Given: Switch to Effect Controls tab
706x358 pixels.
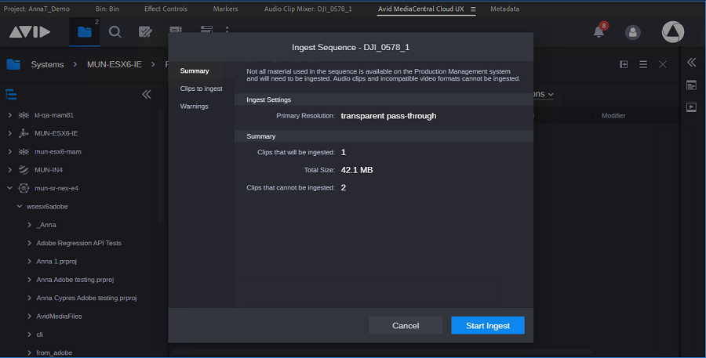Looking at the screenshot, I should point(166,9).
